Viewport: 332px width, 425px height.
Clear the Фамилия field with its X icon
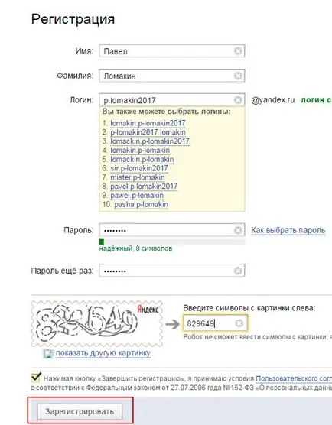238,76
